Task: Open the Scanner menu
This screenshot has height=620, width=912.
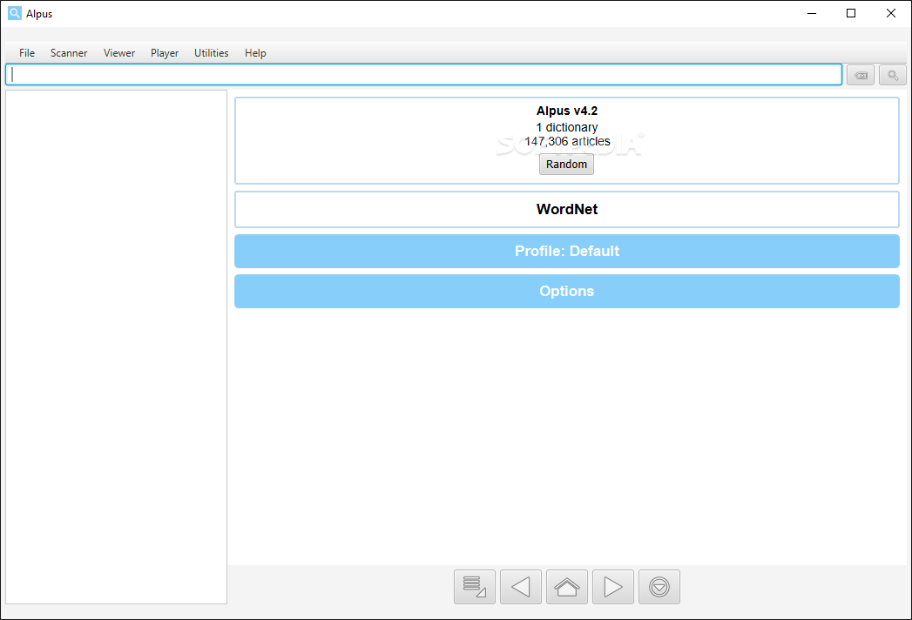Action: (x=69, y=53)
